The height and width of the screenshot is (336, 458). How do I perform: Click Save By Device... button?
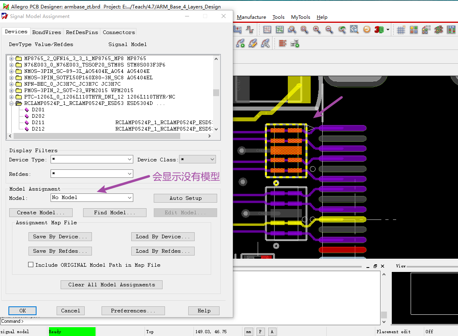point(60,237)
